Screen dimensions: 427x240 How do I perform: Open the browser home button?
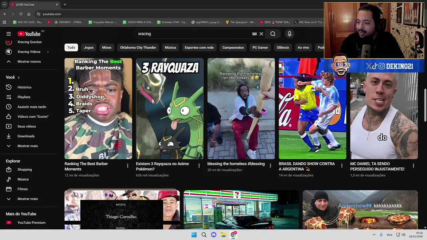tap(29, 14)
